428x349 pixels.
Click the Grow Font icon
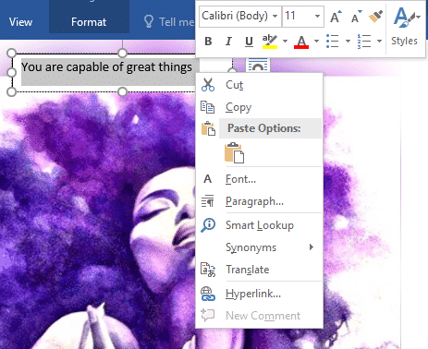[336, 17]
